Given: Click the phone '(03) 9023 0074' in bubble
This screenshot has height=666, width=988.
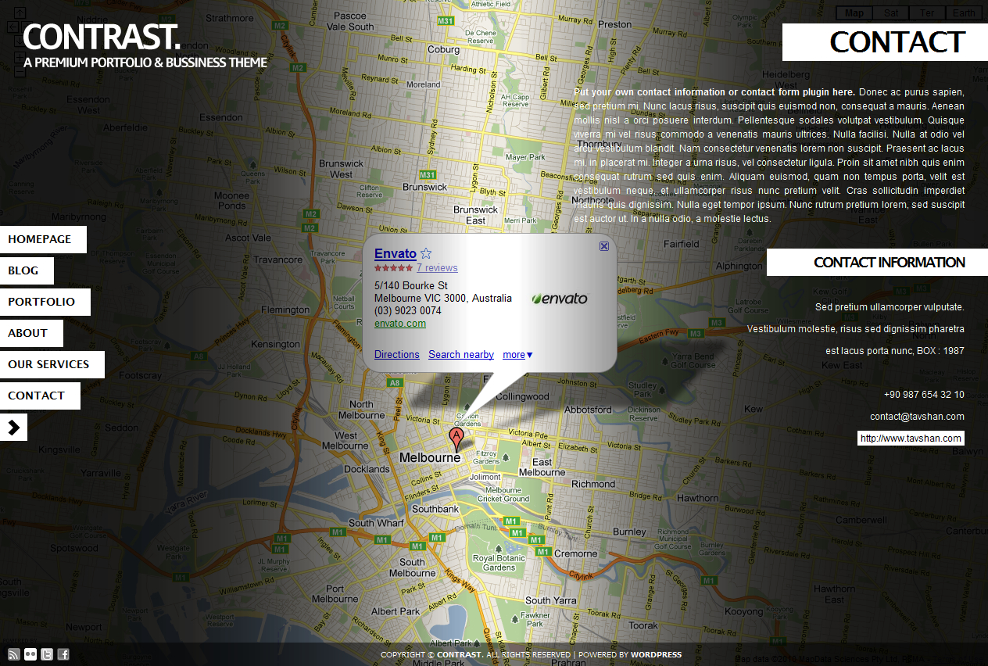Looking at the screenshot, I should (408, 311).
